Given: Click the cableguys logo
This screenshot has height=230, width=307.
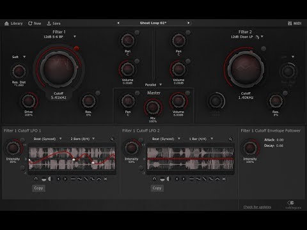Looking at the screenshot, I should tap(293, 205).
